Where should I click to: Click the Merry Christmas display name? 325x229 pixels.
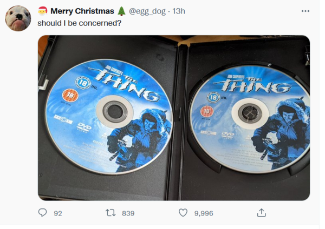[82, 11]
